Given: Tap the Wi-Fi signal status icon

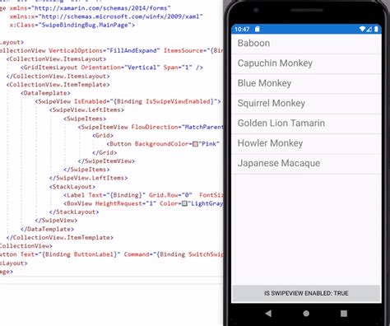Looking at the screenshot, I should (x=363, y=29).
